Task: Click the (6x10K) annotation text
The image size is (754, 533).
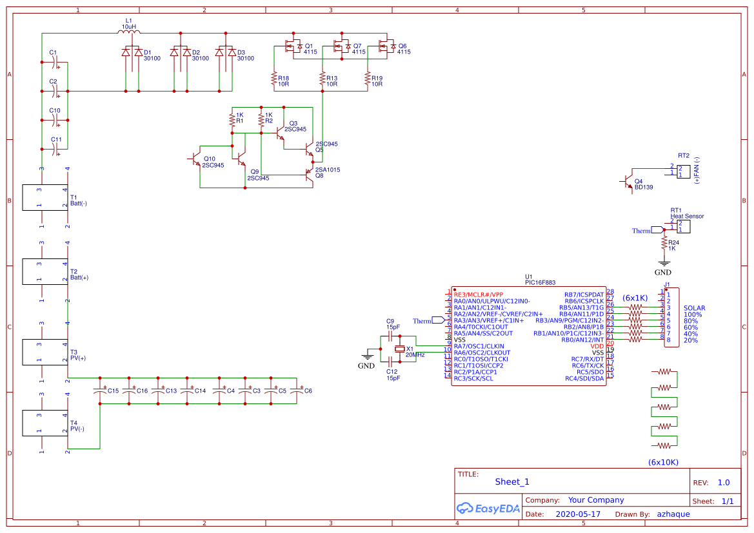Action: pos(664,462)
